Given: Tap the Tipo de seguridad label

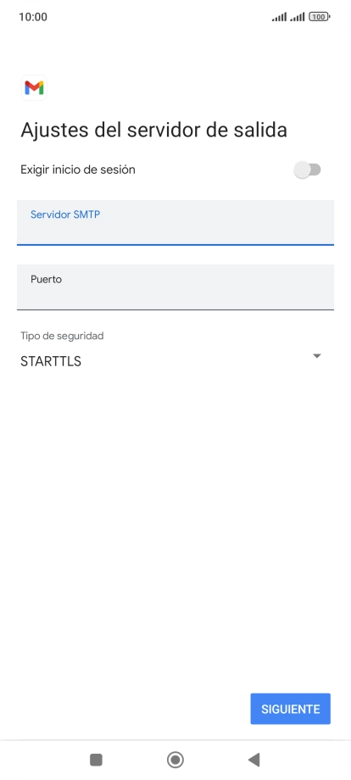Looking at the screenshot, I should tap(62, 336).
